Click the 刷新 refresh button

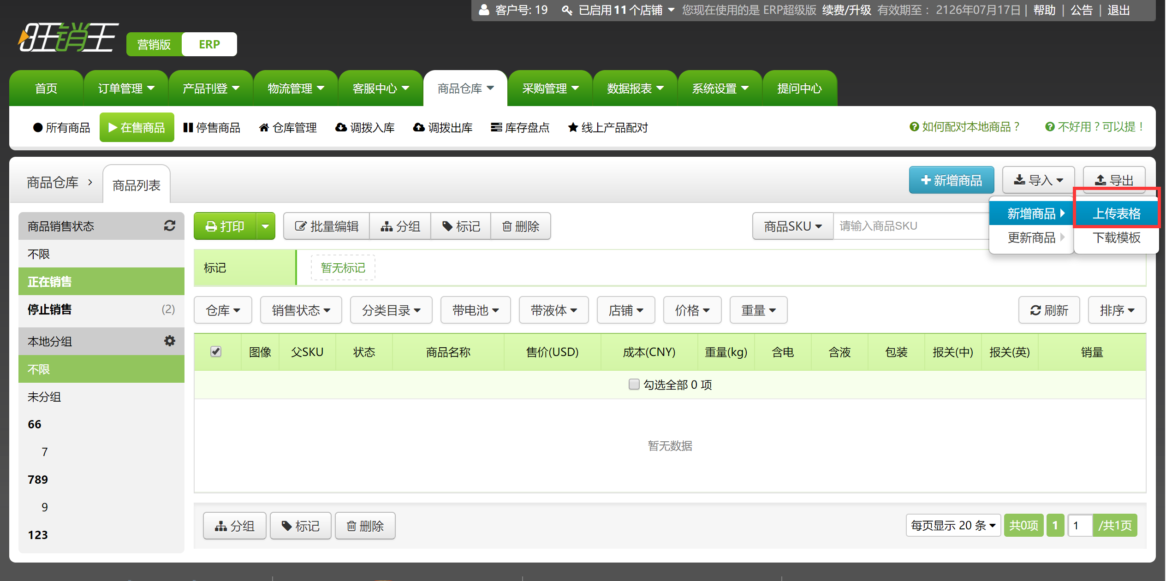tap(1049, 310)
